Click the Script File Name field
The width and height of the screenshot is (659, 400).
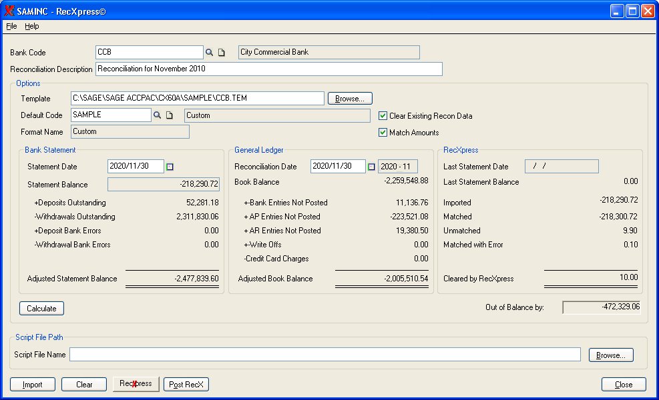click(325, 354)
